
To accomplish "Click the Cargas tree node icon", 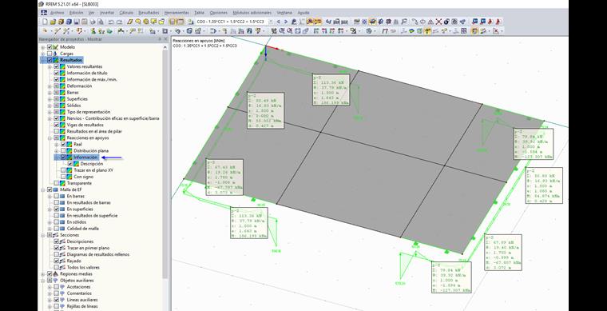I will pyautogui.click(x=56, y=54).
